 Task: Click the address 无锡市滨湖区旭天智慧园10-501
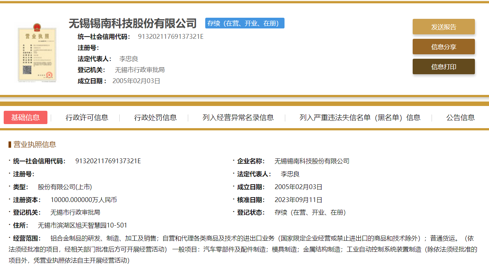coord(83,225)
